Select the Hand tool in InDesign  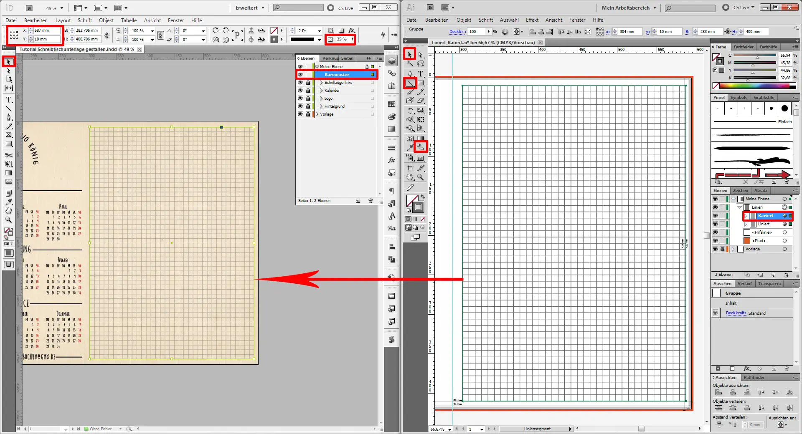pyautogui.click(x=8, y=211)
